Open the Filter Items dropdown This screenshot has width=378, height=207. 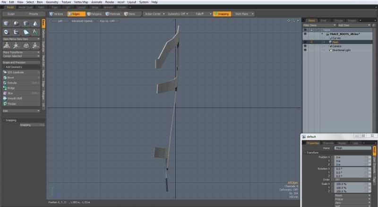(319, 26)
